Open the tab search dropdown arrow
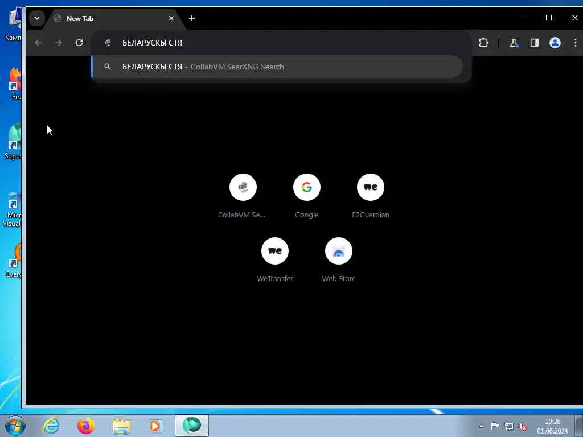 click(37, 18)
